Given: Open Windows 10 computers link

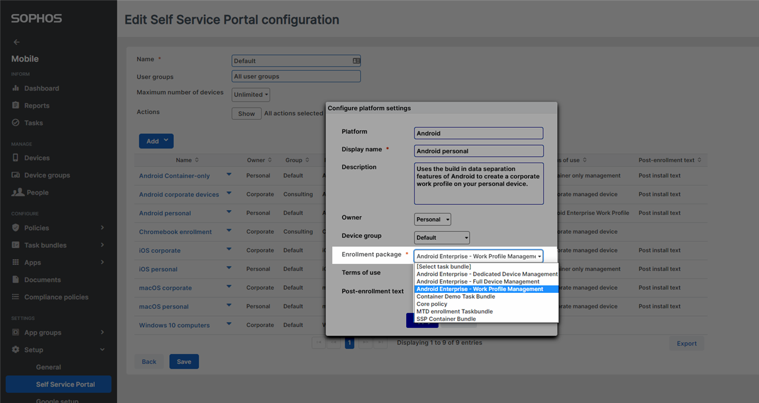Looking at the screenshot, I should click(x=174, y=325).
